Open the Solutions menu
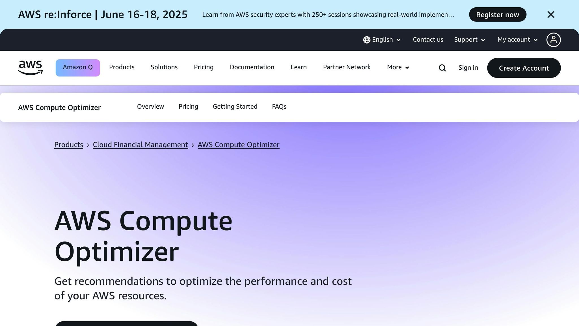579x326 pixels. coord(164,67)
